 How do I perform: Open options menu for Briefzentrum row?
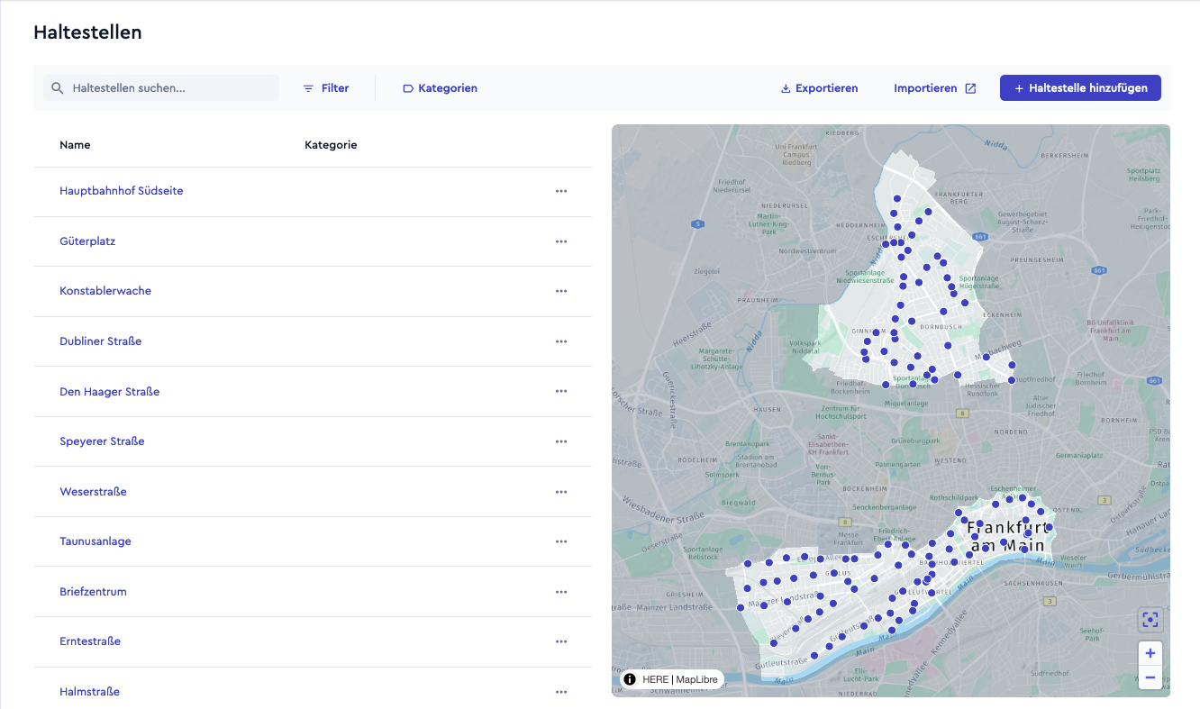[x=561, y=592]
